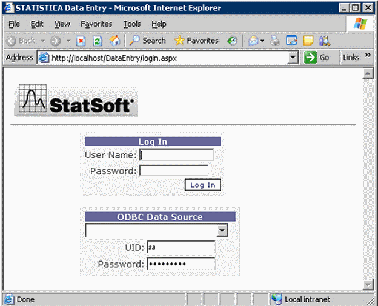
Task: Open the Back history dropdown arrow
Action: (x=43, y=41)
